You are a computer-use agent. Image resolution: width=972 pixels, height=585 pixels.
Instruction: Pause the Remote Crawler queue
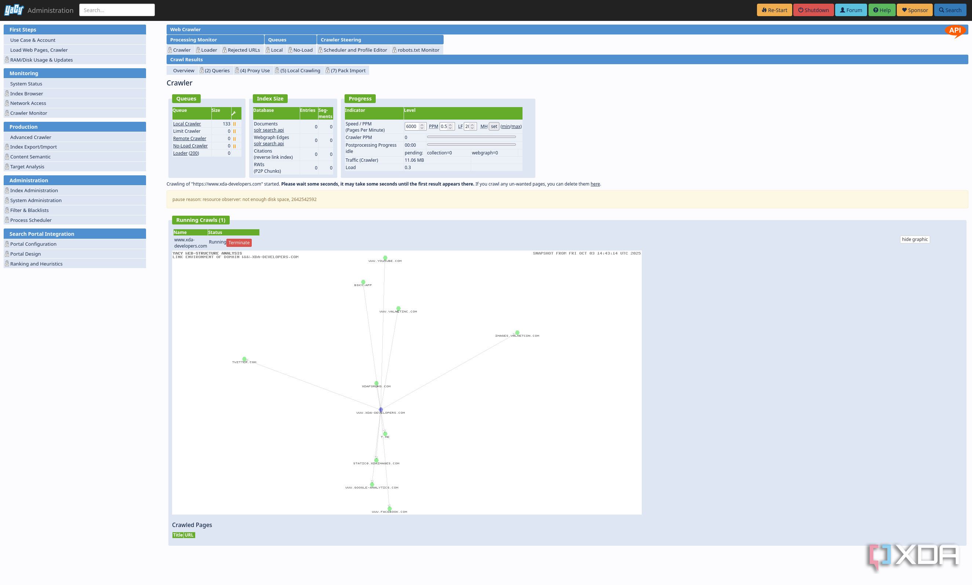pyautogui.click(x=234, y=139)
